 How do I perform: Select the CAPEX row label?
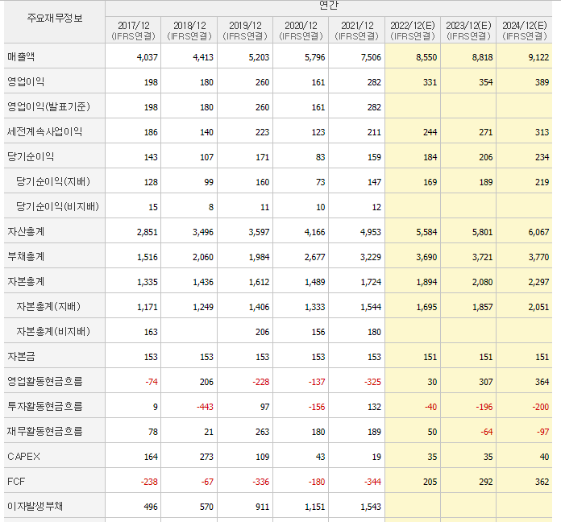tap(23, 457)
